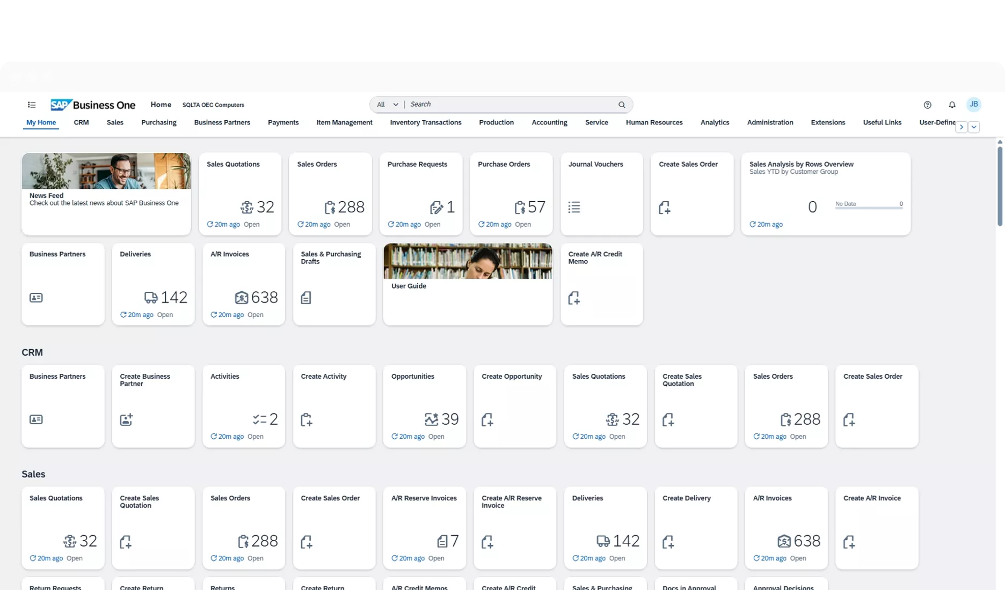Open the Analytics menu tab
Viewport: 1005px width, 590px height.
tap(715, 122)
